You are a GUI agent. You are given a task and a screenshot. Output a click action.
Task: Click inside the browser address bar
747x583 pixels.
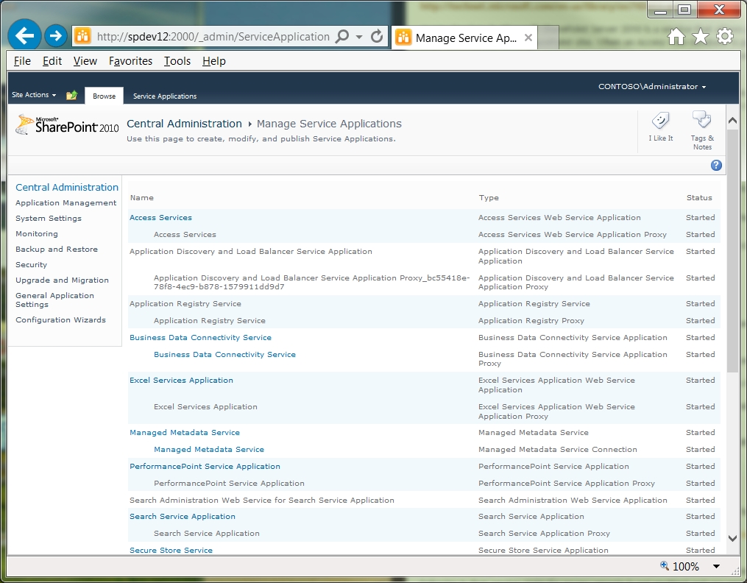click(x=206, y=35)
